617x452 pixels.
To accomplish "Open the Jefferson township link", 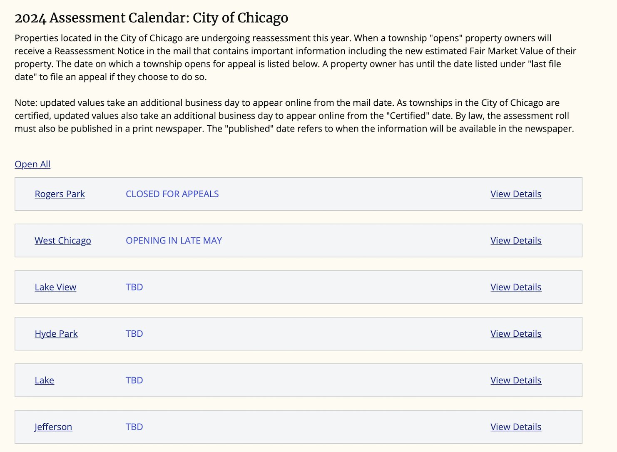I will click(53, 427).
